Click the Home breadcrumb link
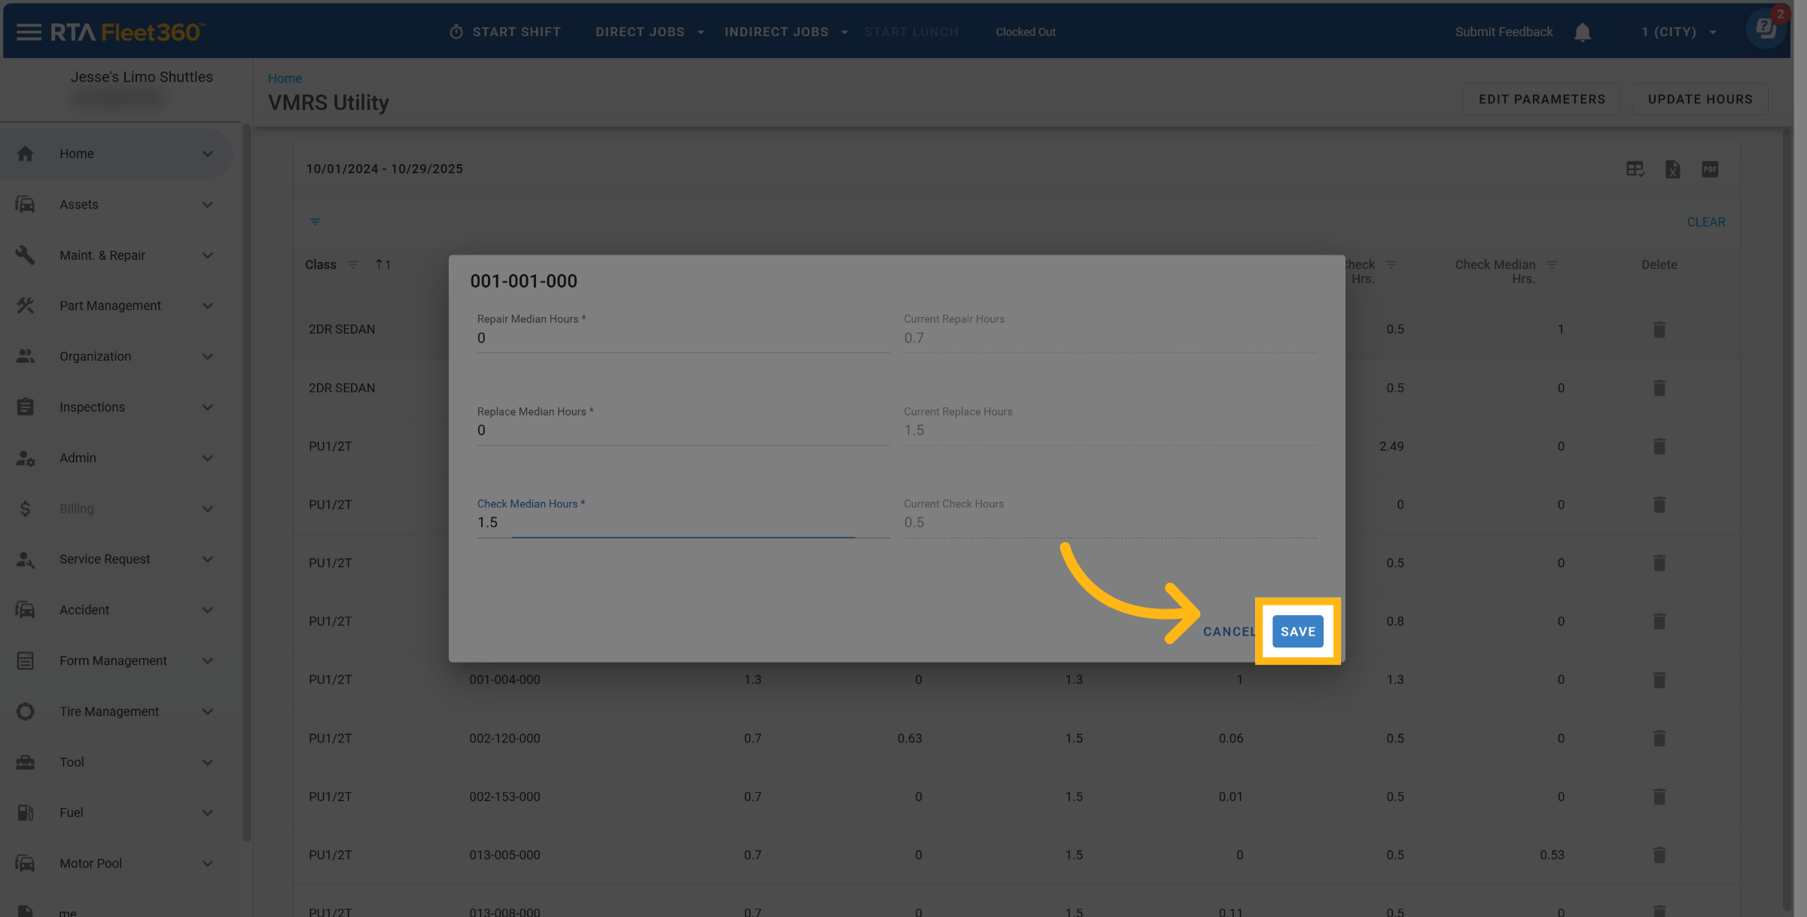The width and height of the screenshot is (1807, 917). (285, 78)
